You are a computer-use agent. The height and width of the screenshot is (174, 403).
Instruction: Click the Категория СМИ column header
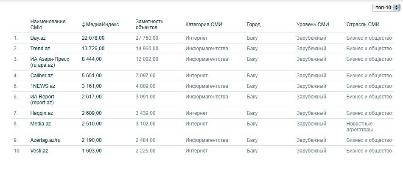[204, 24]
